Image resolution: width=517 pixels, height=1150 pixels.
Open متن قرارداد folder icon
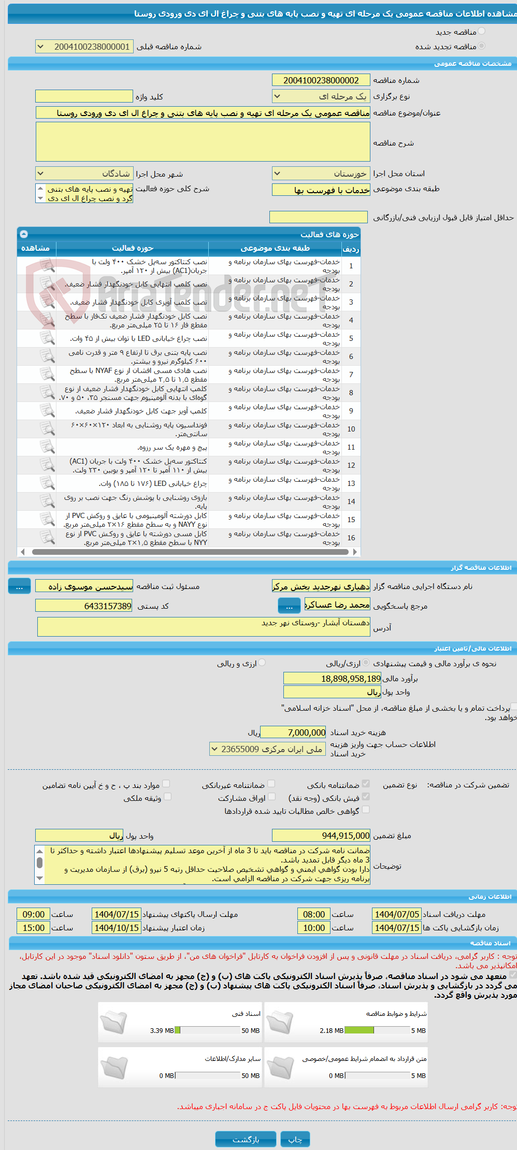click(280, 1067)
